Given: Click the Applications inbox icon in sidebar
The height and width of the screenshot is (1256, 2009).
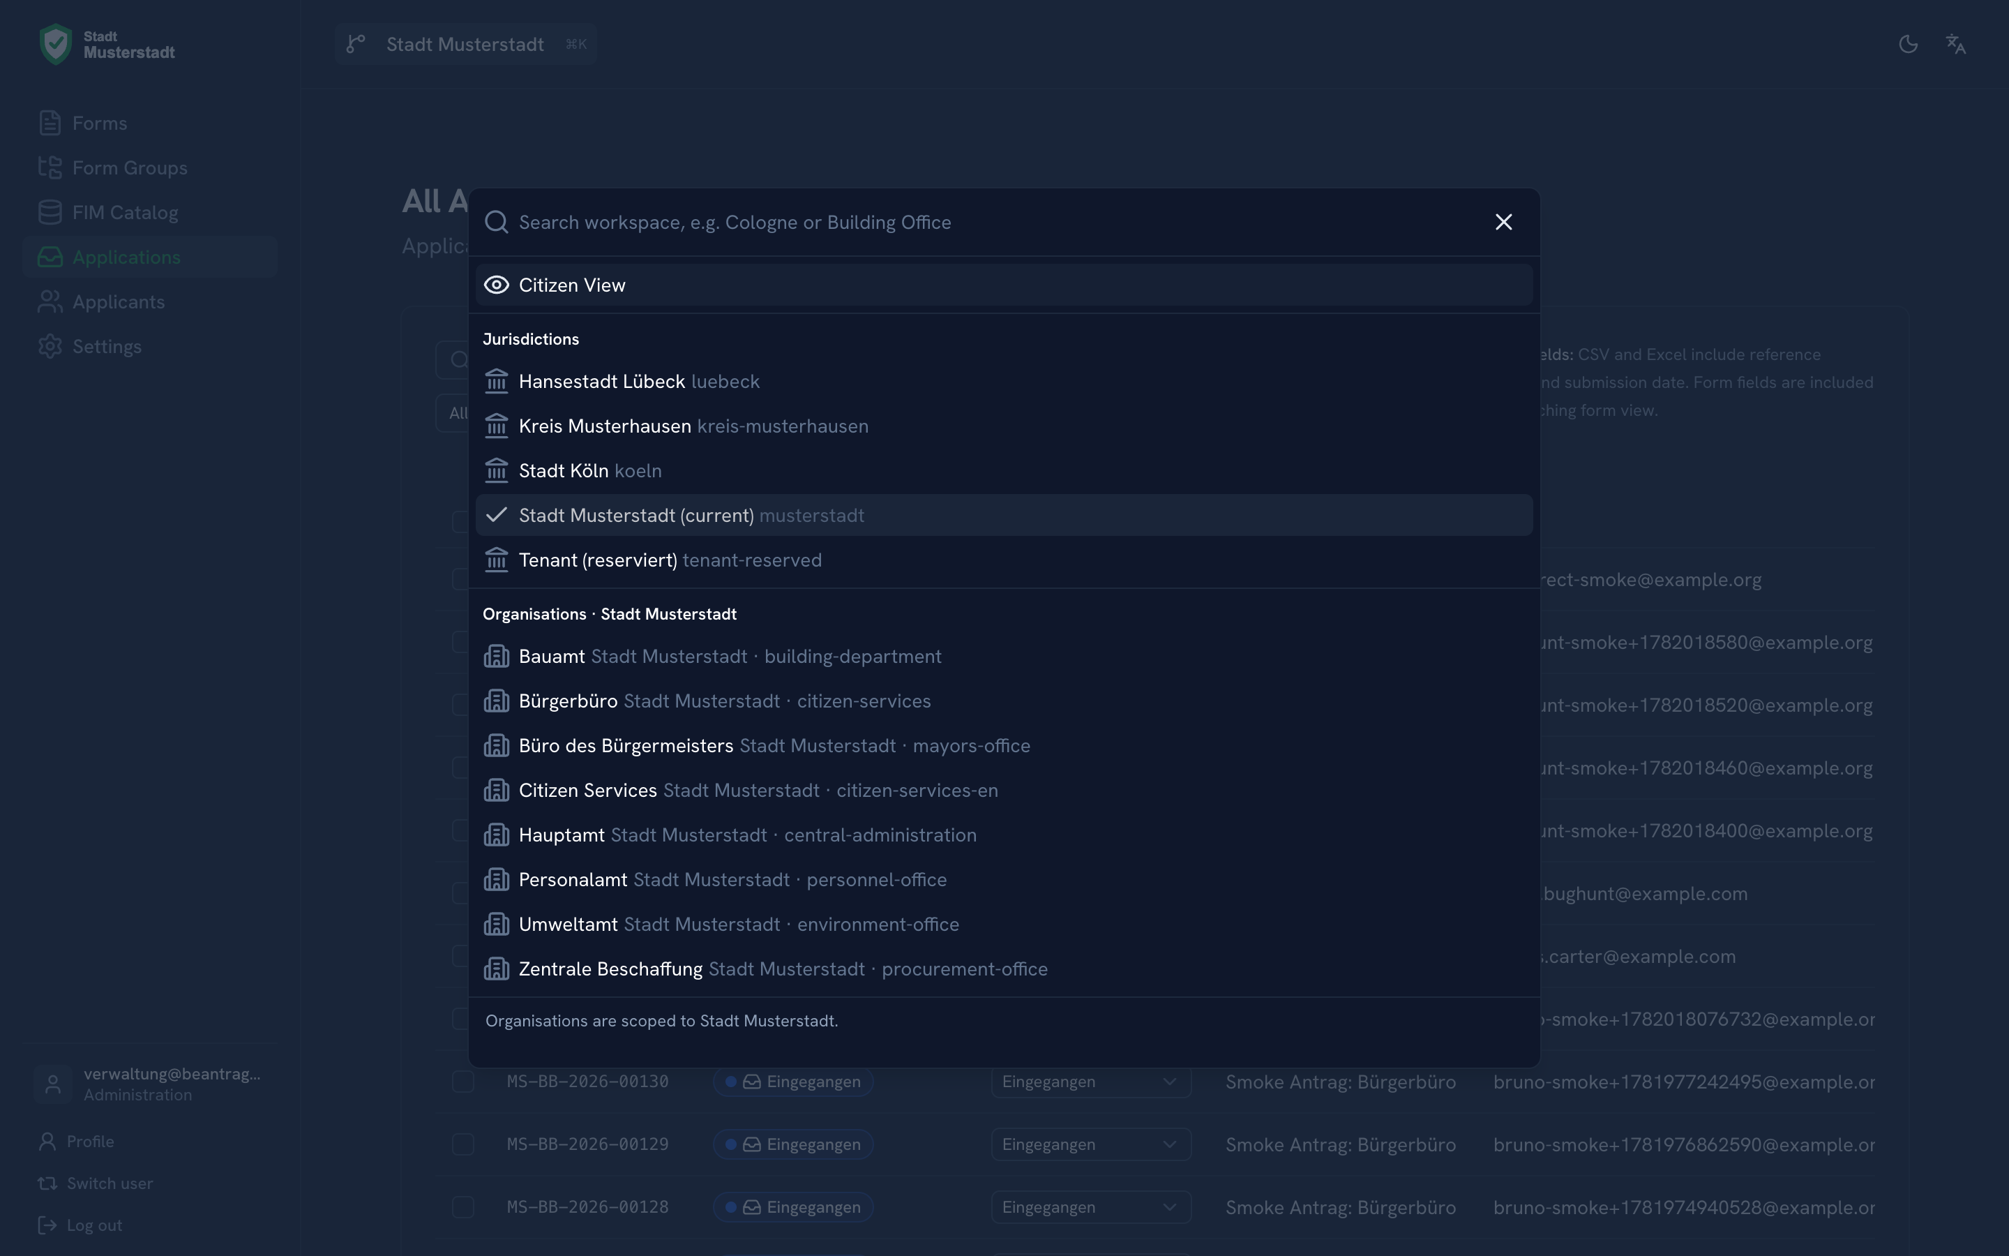Looking at the screenshot, I should (x=50, y=257).
